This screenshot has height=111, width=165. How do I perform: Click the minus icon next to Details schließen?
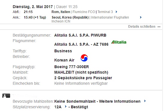(x=159, y=27)
